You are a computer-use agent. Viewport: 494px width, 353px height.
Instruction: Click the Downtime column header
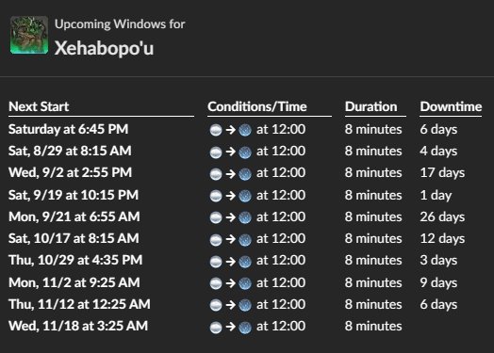[x=451, y=106]
